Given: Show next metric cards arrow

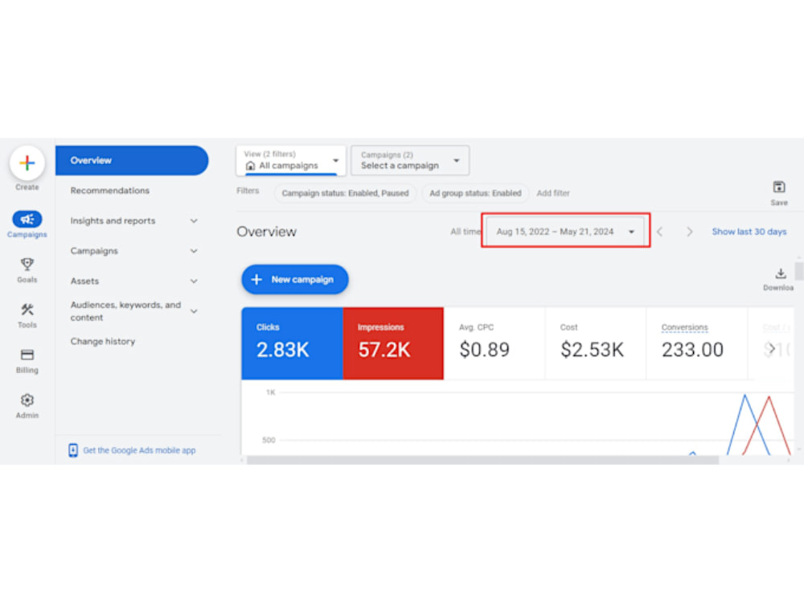Looking at the screenshot, I should click(772, 348).
